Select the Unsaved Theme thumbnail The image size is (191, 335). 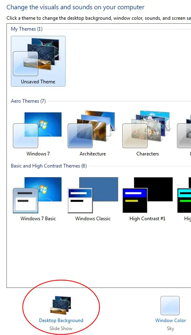pyautogui.click(x=38, y=61)
